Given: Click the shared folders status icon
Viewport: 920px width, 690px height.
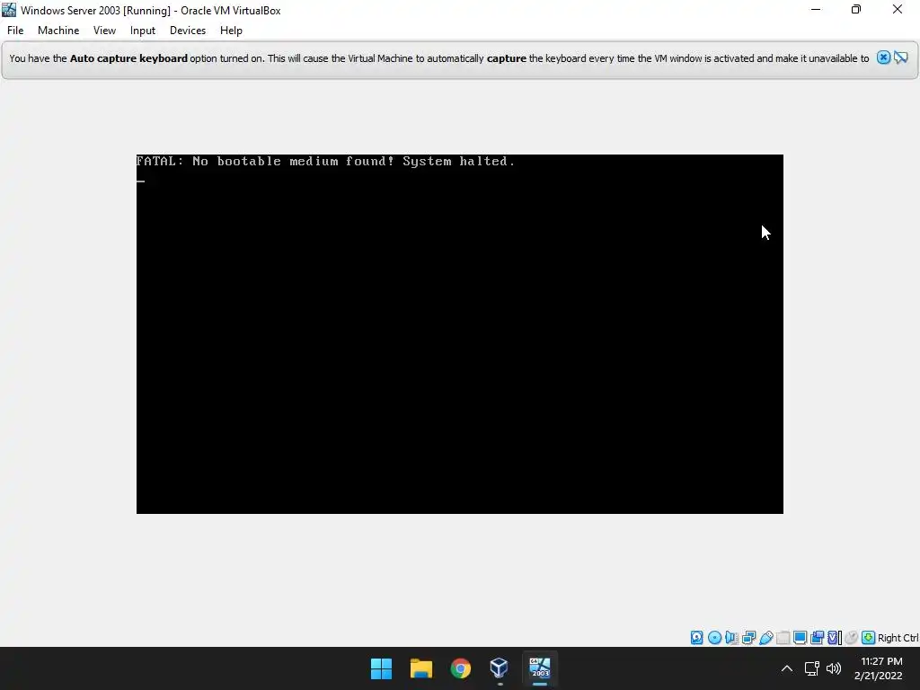Looking at the screenshot, I should pyautogui.click(x=783, y=638).
